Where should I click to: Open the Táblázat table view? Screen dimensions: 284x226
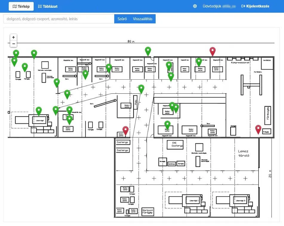[48, 6]
